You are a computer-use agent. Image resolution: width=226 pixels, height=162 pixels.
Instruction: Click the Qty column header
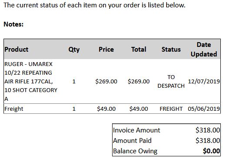tap(74, 50)
